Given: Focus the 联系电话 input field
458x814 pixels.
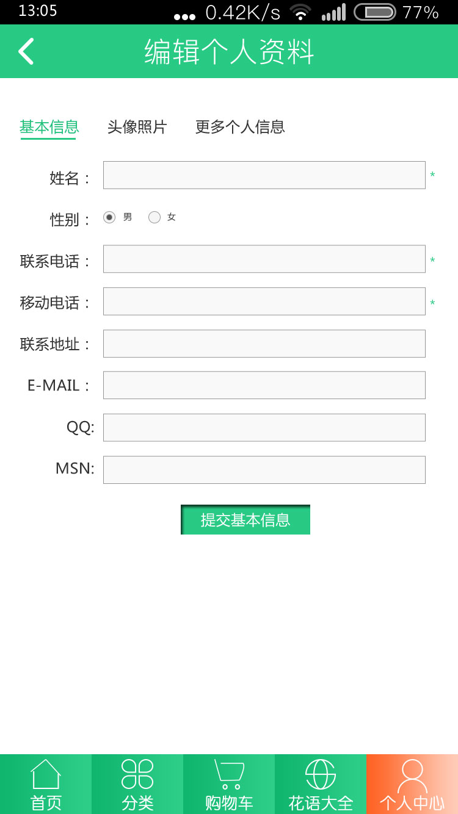Looking at the screenshot, I should [264, 259].
